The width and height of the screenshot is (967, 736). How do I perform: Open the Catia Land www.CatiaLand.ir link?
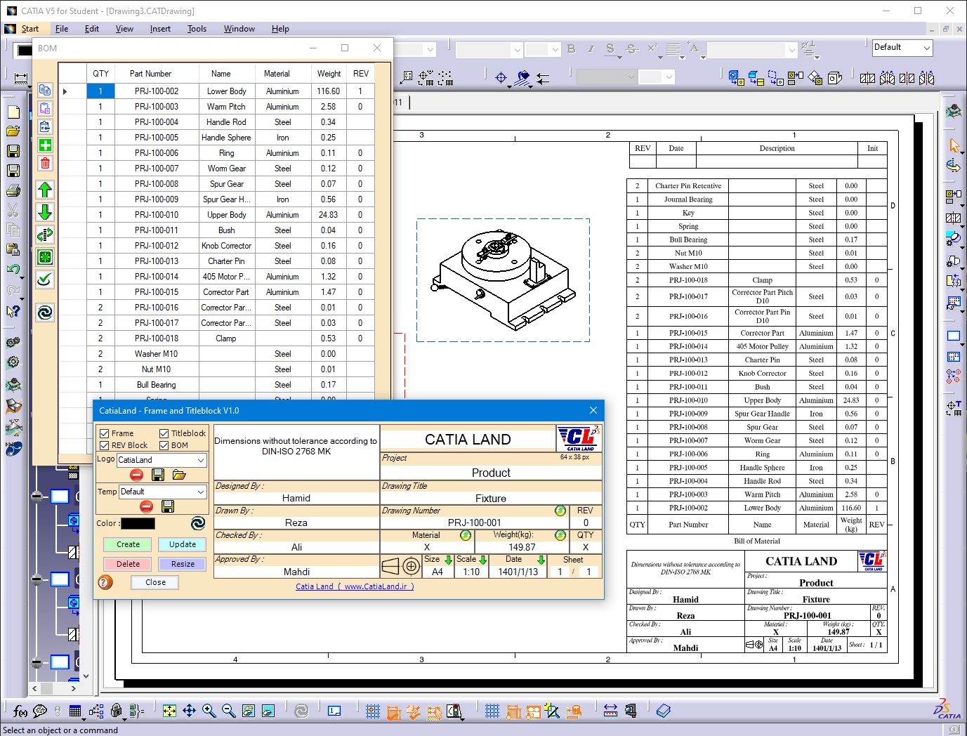(355, 586)
